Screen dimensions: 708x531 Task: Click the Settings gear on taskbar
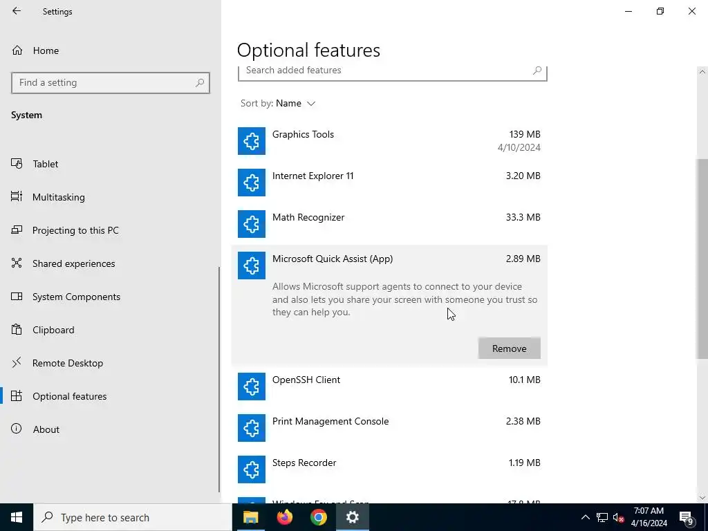(352, 517)
